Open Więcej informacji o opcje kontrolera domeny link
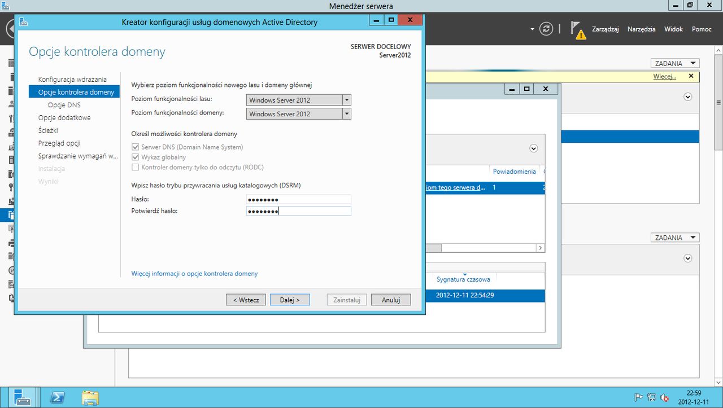Viewport: 723px width, 408px height. 194,274
